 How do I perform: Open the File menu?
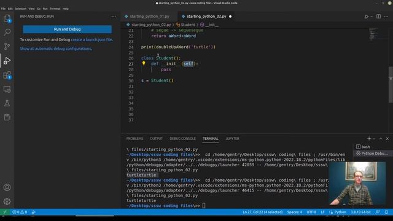point(3,9)
